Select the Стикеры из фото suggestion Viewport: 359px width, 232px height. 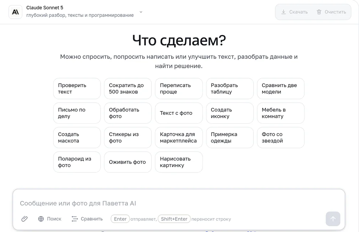(128, 137)
